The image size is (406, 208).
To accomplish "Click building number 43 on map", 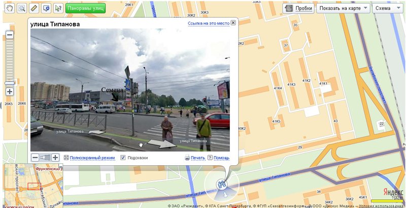I will (x=335, y=121).
